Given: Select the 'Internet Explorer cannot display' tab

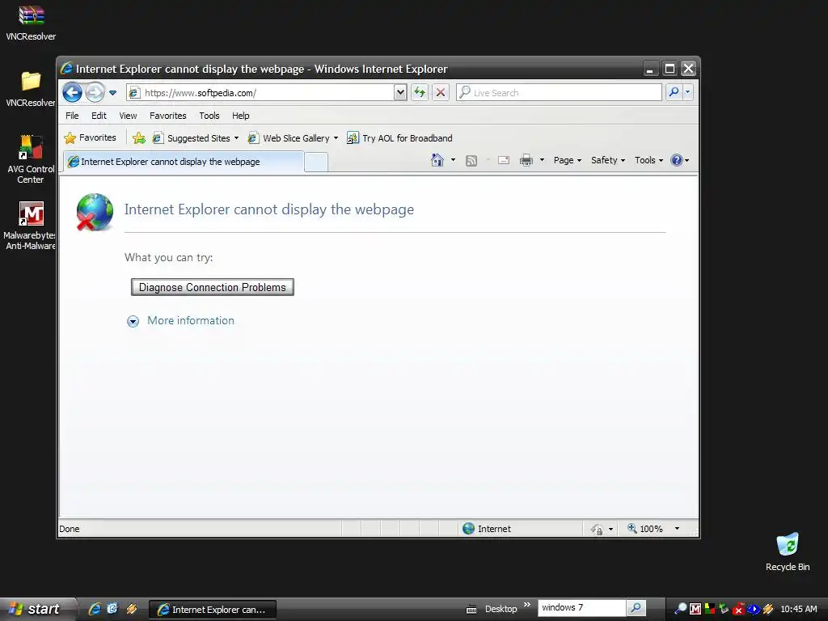Looking at the screenshot, I should (184, 162).
